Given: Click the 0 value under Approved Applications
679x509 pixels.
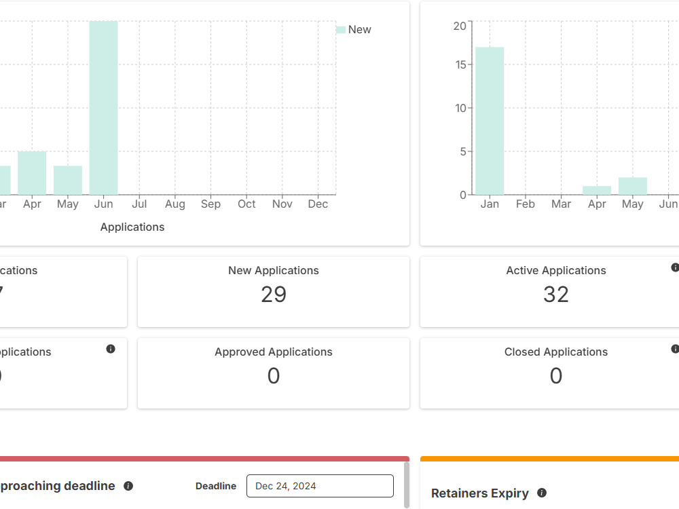Looking at the screenshot, I should (x=273, y=376).
